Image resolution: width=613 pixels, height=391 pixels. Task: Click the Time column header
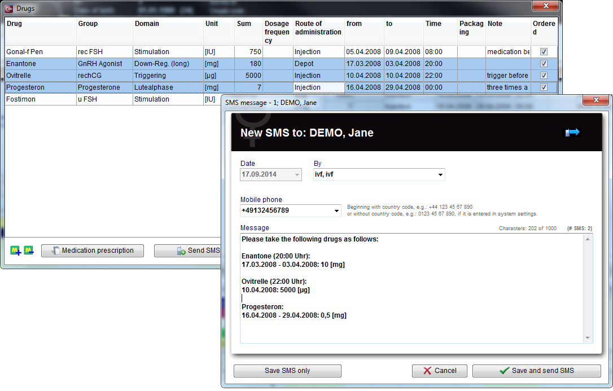point(440,32)
